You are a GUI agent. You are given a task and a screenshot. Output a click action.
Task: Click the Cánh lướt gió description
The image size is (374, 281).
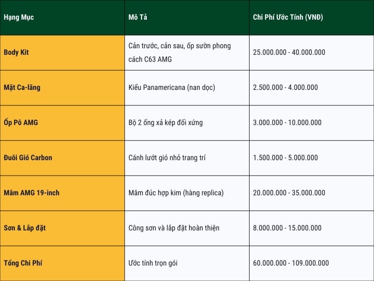click(x=167, y=158)
